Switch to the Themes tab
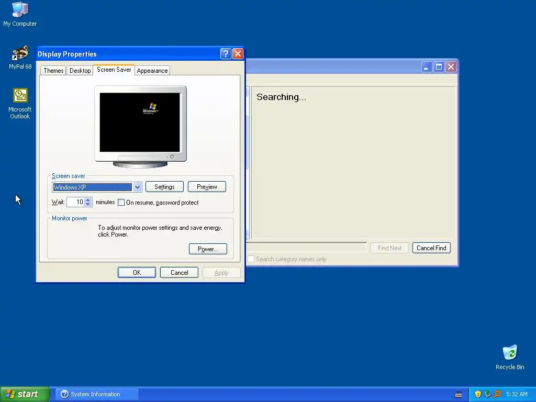The height and width of the screenshot is (402, 536). (53, 71)
